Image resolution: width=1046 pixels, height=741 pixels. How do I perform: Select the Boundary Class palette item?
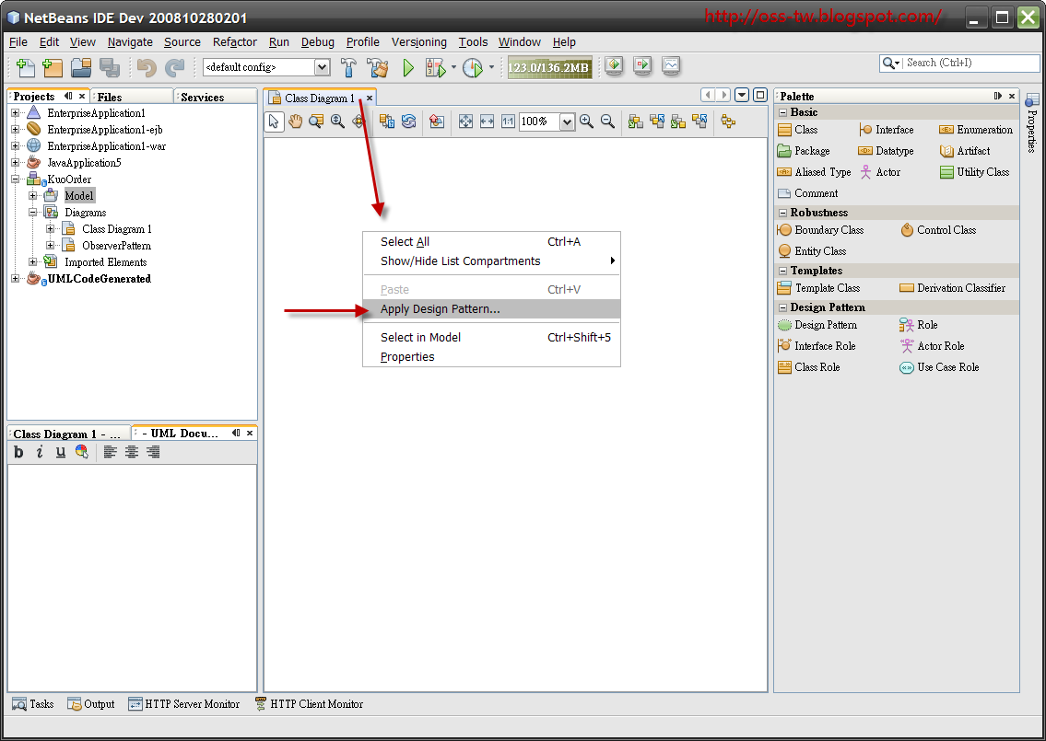click(820, 230)
